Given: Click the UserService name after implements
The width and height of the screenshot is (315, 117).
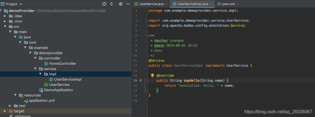Looking at the screenshot, I should coord(238,66).
